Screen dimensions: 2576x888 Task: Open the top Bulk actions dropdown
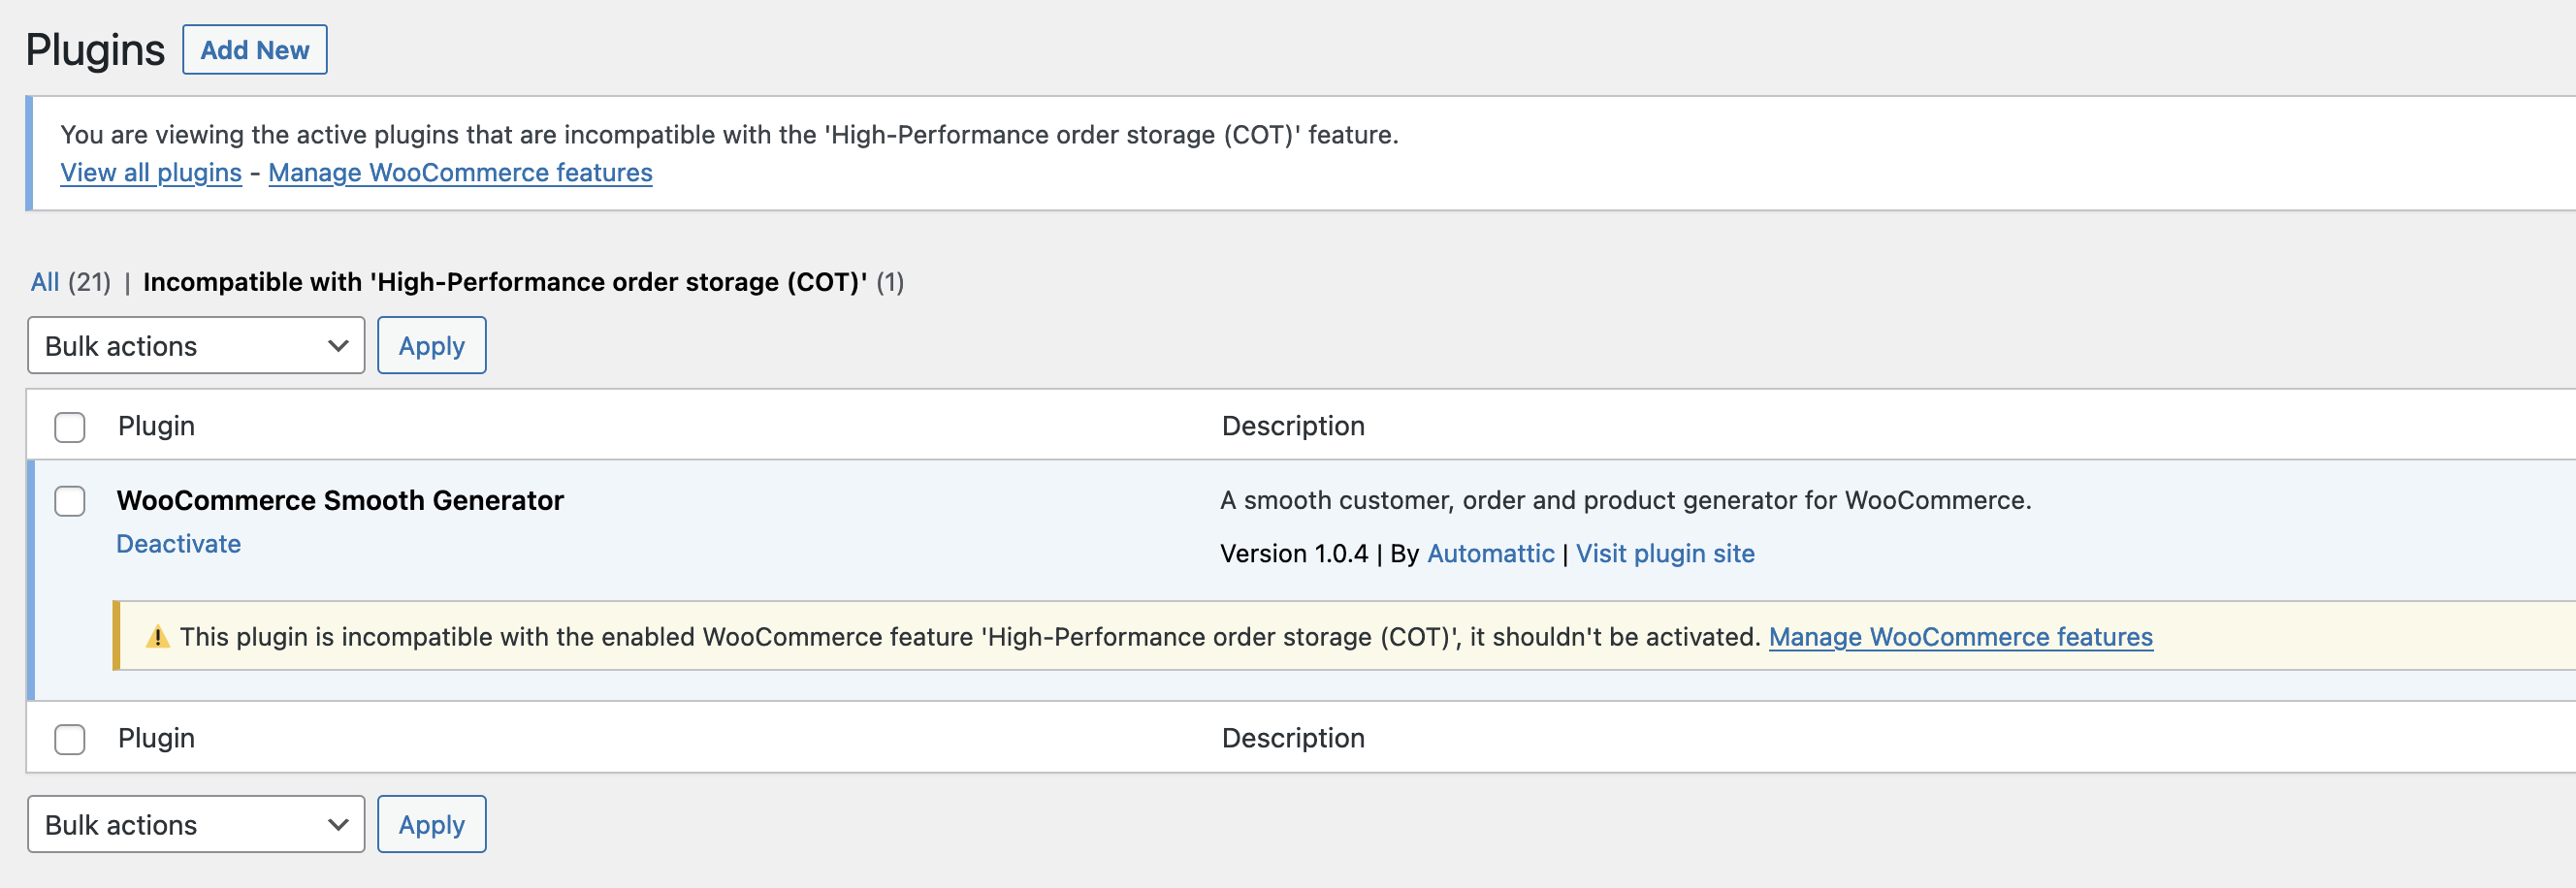click(x=196, y=345)
